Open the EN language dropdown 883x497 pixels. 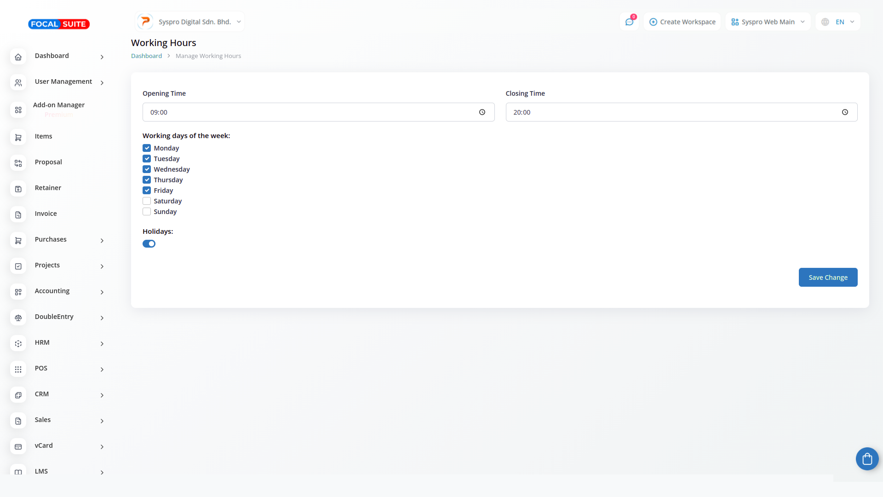pos(838,22)
